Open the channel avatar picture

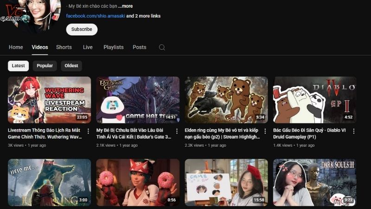[31, 14]
